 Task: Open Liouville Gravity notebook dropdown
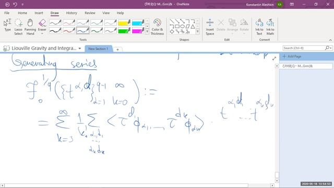tap(80, 49)
